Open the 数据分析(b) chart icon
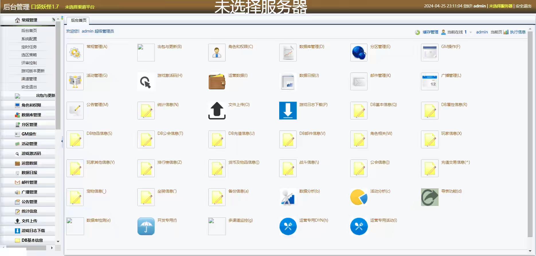536x256 pixels. tap(288, 197)
